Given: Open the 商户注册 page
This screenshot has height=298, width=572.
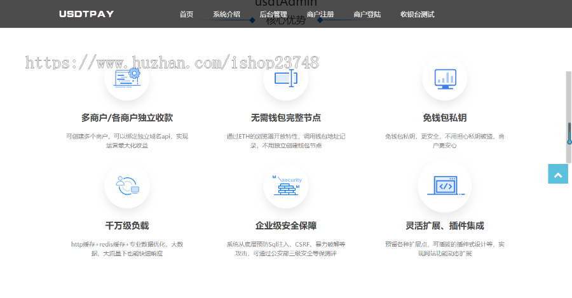Looking at the screenshot, I should pos(320,14).
